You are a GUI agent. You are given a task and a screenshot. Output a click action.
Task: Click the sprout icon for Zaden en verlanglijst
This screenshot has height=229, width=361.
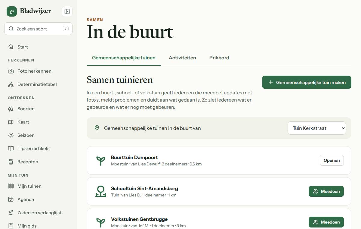11,213
